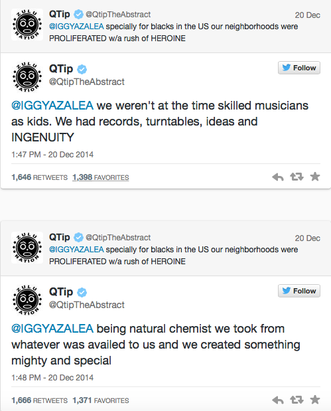
Task: Click verified badge in the 1:48 PM tweet header
Action: click(82, 292)
